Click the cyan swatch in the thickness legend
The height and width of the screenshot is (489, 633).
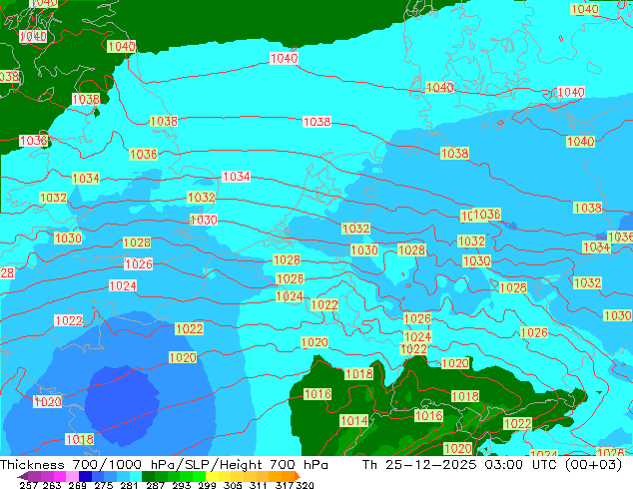click(136, 476)
